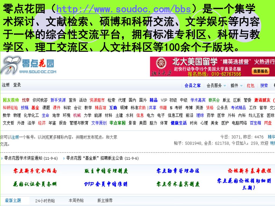Viewport: 275px width, 206px height.
Task: Open the 学术嘉宾 forum link
Action: pyautogui.click(x=198, y=100)
